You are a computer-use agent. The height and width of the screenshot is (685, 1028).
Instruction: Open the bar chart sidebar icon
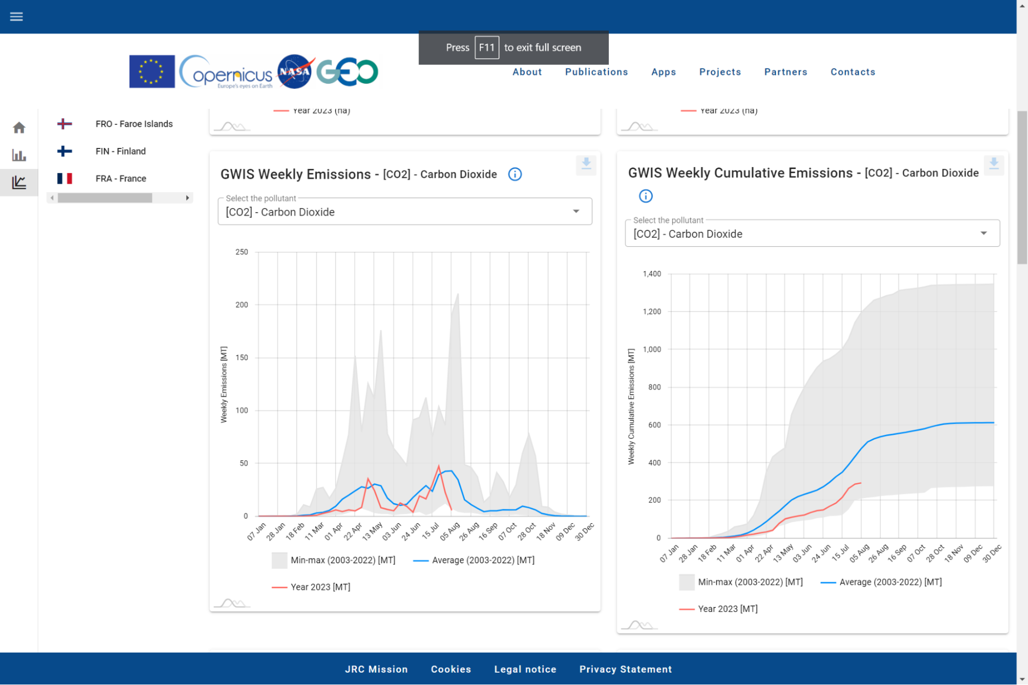(x=19, y=155)
